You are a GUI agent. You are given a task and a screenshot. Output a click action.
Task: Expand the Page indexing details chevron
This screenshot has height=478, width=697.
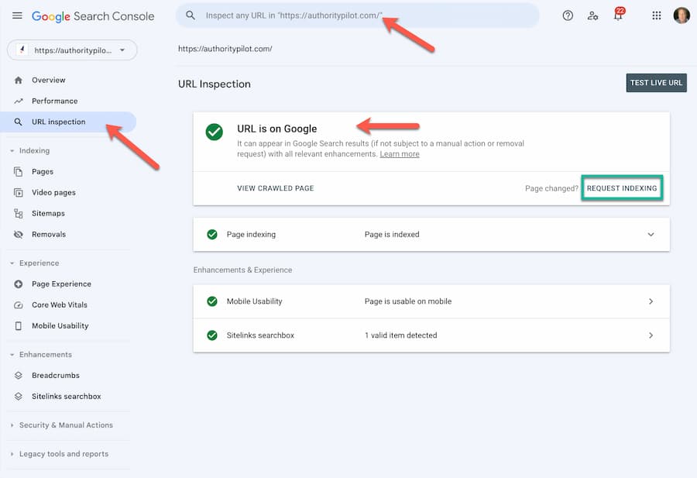pyautogui.click(x=651, y=235)
